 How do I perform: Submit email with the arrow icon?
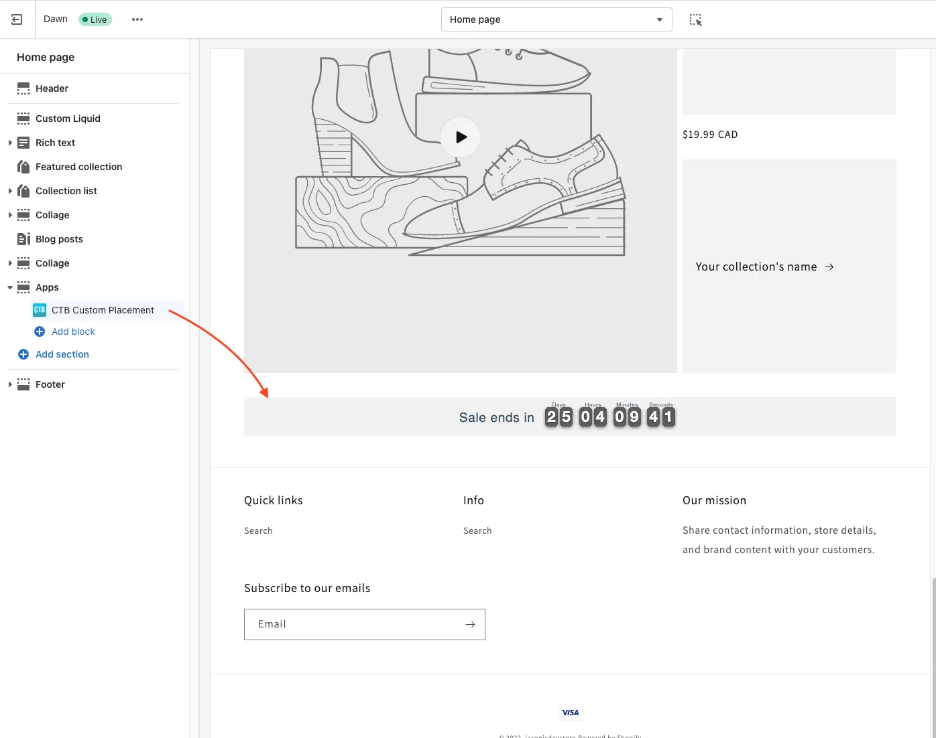(471, 624)
